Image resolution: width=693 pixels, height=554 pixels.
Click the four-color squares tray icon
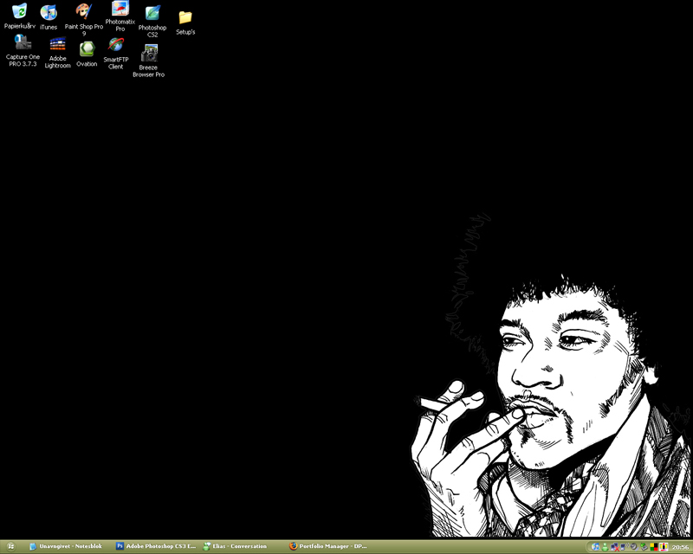(654, 547)
